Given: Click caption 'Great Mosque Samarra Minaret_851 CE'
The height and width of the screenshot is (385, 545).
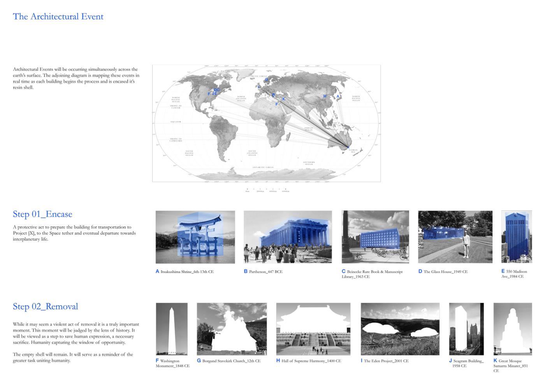Looking at the screenshot, I should pos(511,366).
